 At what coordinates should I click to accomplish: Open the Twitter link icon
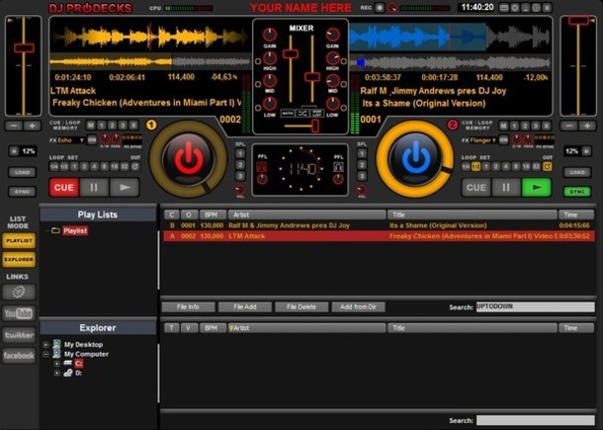19,335
